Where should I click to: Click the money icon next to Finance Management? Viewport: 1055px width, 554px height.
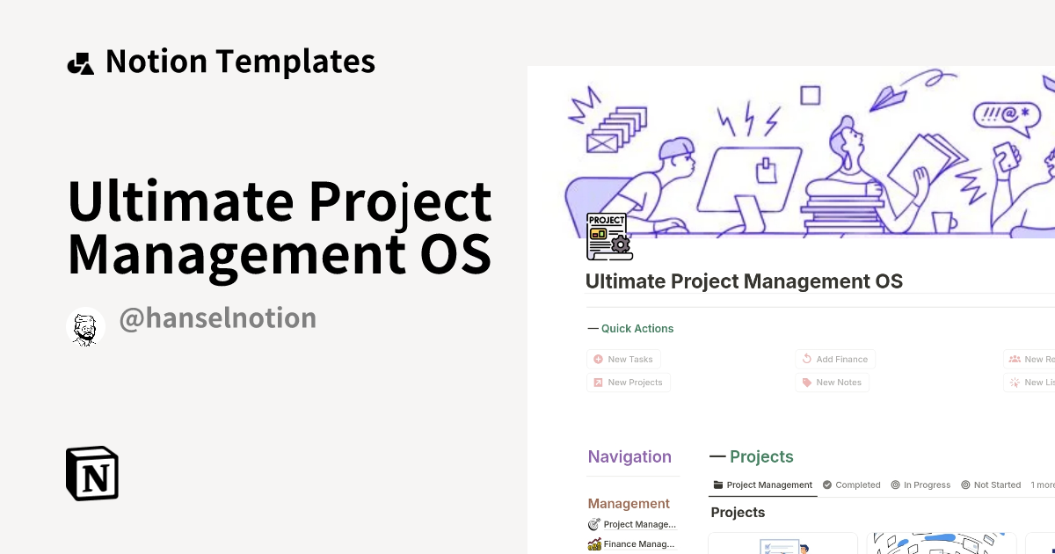click(593, 543)
